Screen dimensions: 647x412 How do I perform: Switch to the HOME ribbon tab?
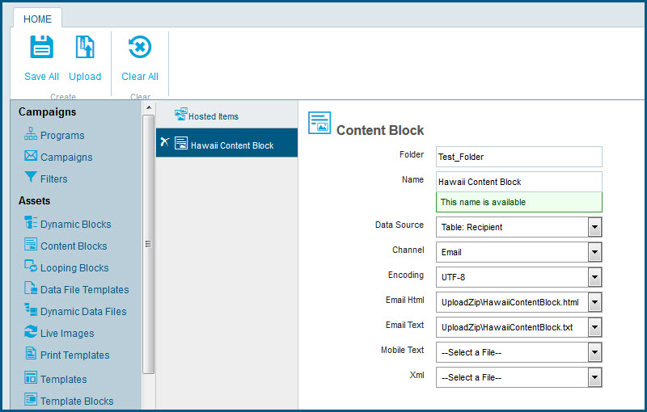[x=37, y=19]
